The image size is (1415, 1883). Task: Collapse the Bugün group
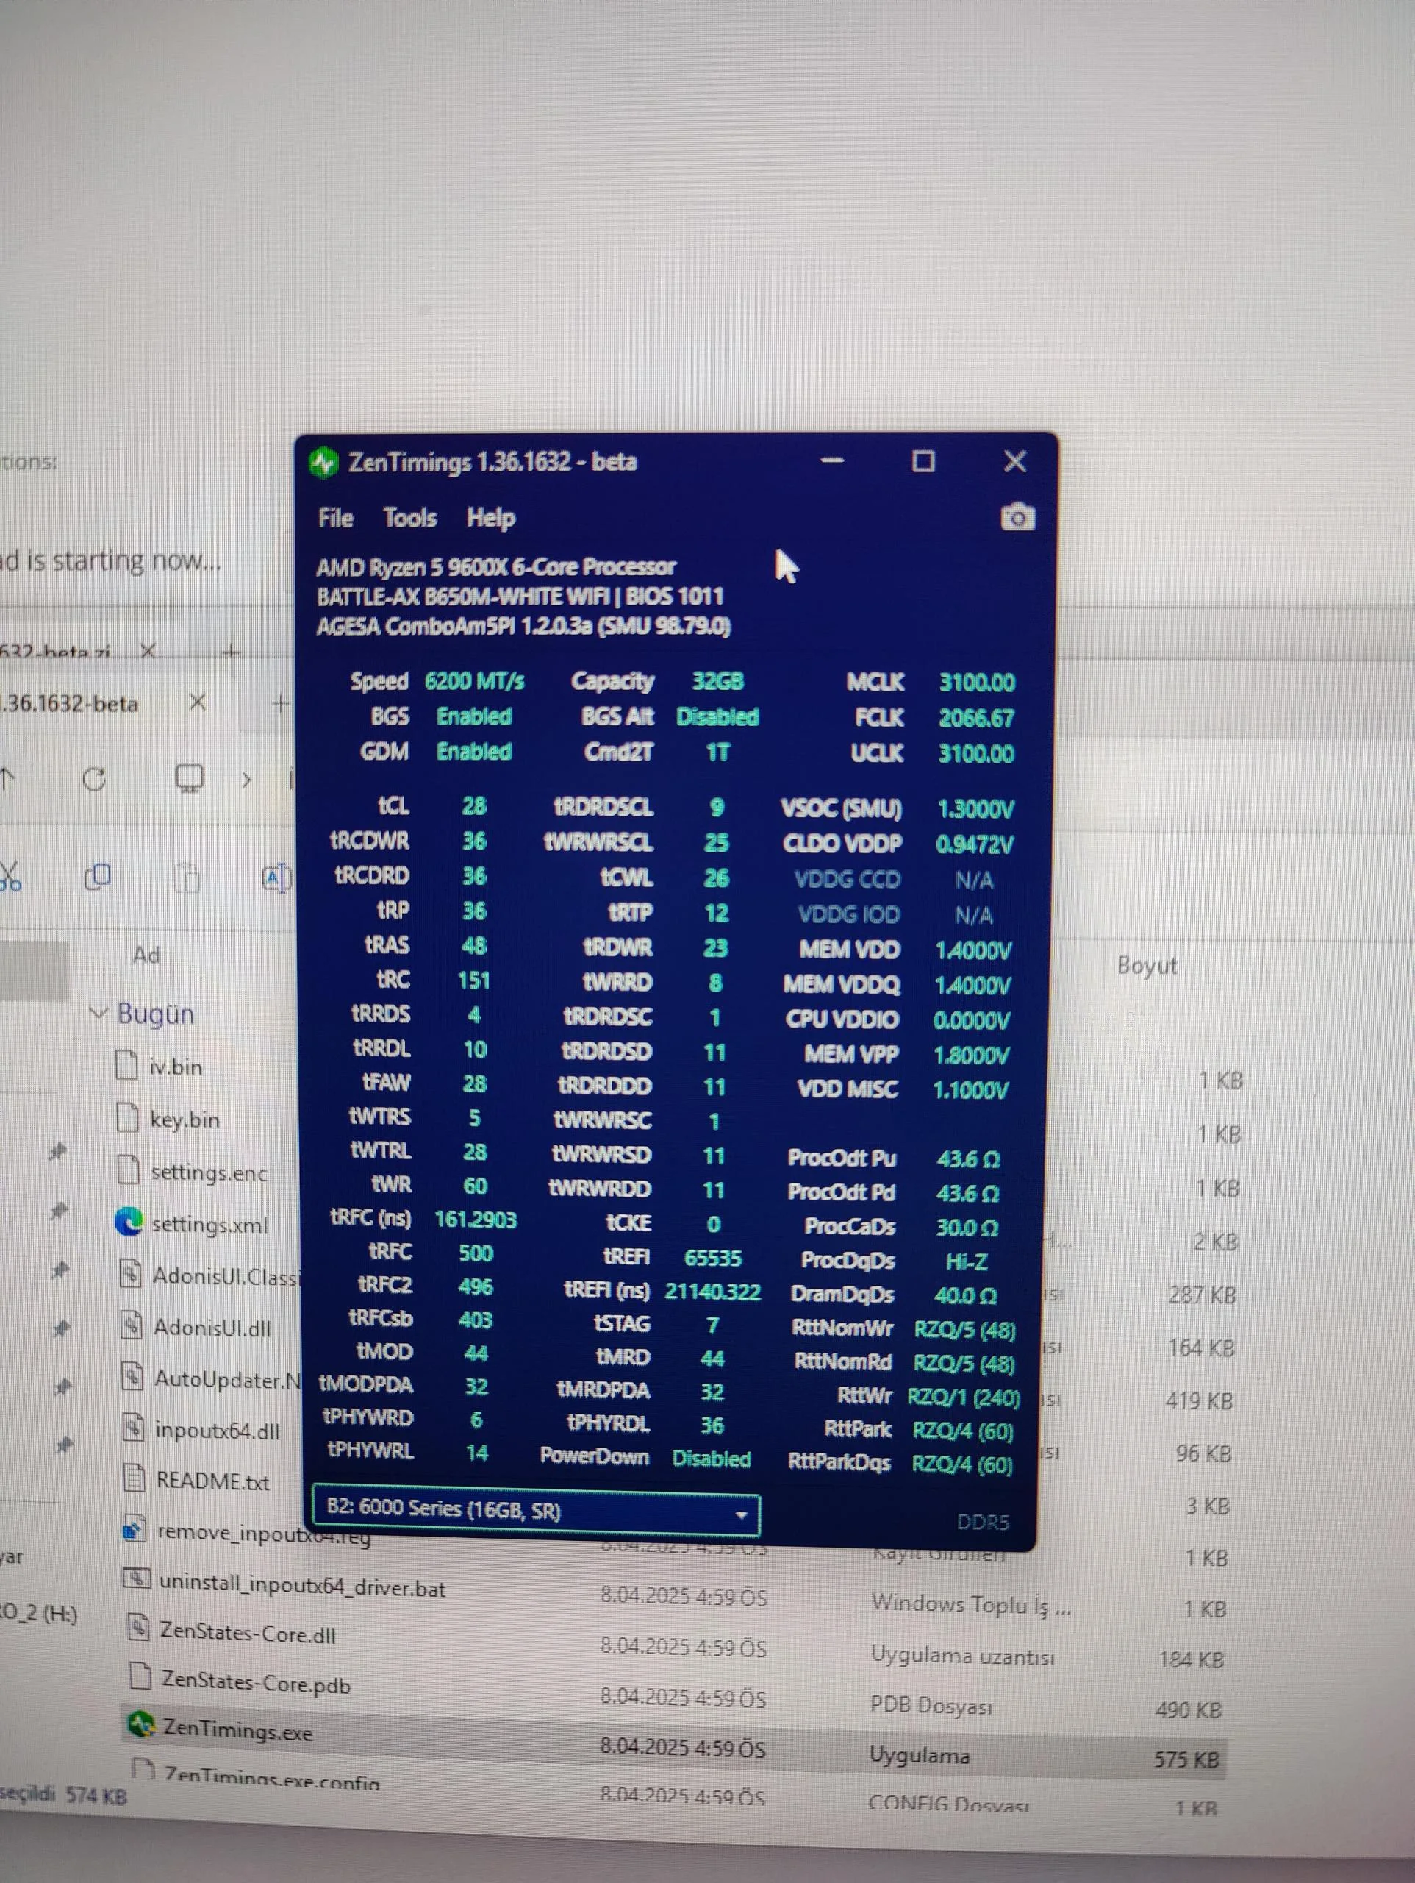tap(98, 1013)
